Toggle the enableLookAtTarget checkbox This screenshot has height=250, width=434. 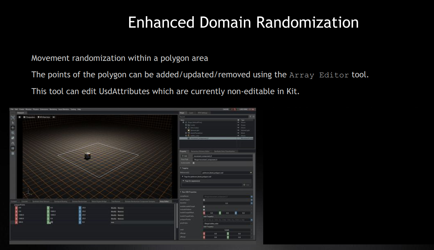204,207
